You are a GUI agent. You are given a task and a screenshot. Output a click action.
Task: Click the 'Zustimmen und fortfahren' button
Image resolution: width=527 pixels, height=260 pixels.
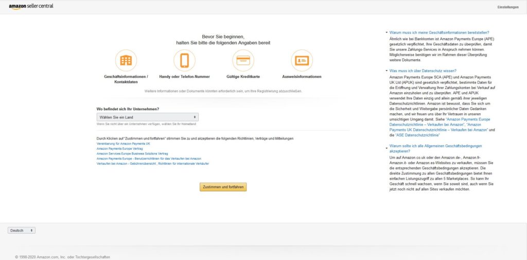tap(223, 187)
